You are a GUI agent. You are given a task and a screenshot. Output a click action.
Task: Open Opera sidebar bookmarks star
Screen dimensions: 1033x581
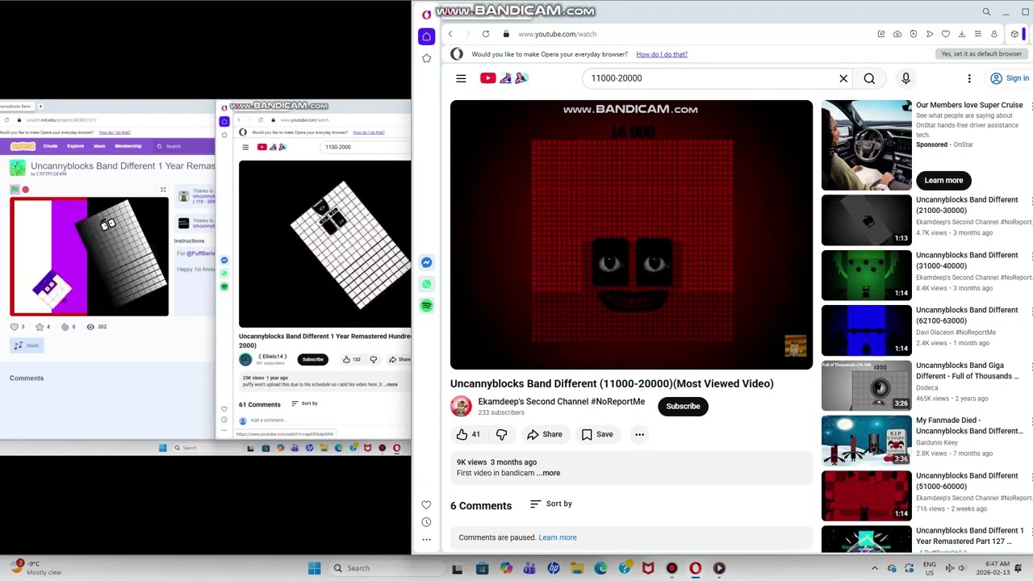tap(426, 58)
